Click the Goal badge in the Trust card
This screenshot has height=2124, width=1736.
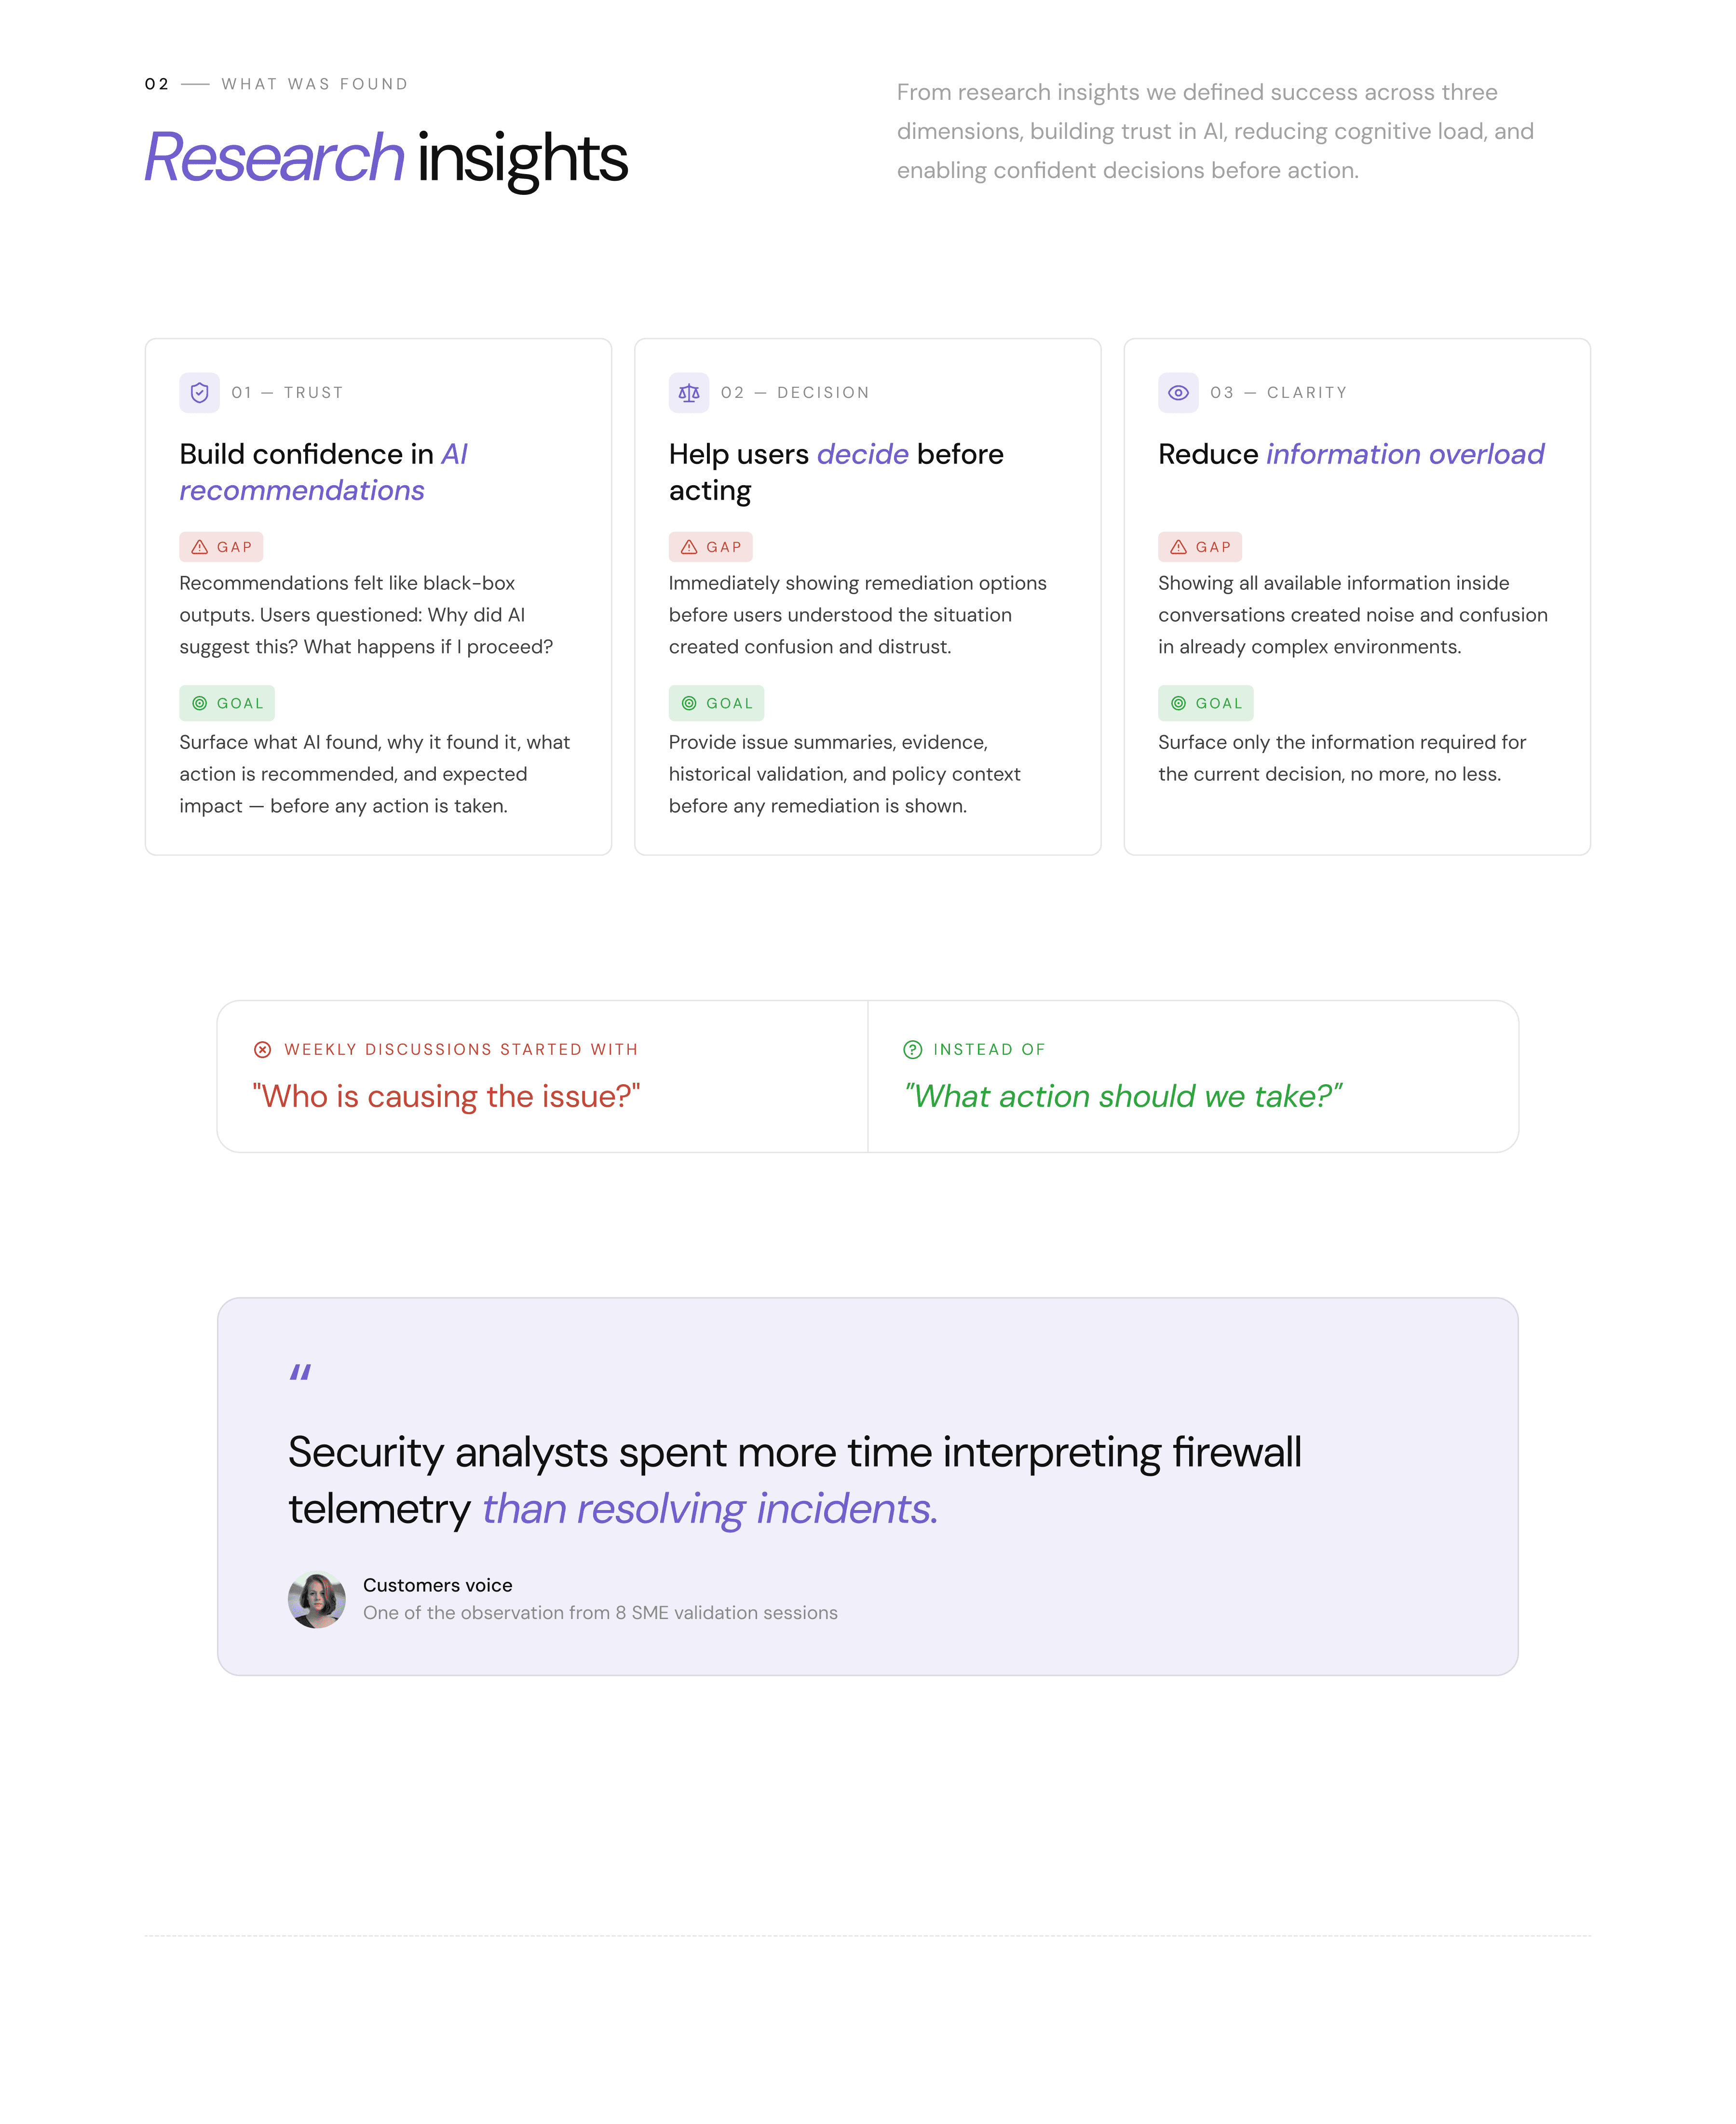click(x=227, y=703)
